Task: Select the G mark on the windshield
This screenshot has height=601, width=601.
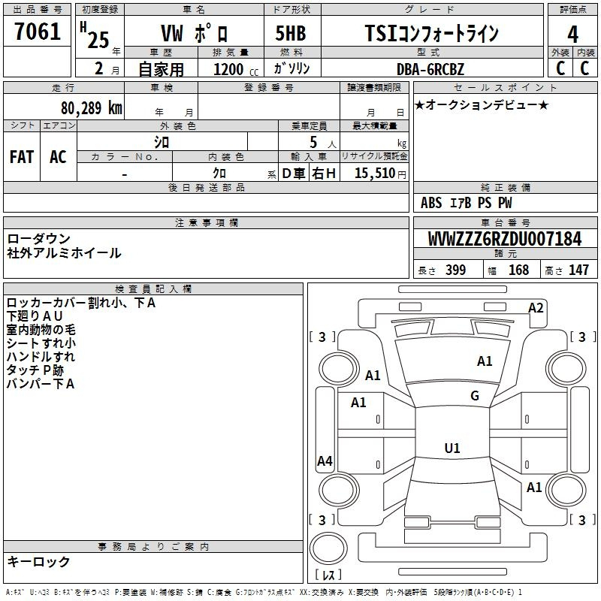Action: (x=475, y=396)
